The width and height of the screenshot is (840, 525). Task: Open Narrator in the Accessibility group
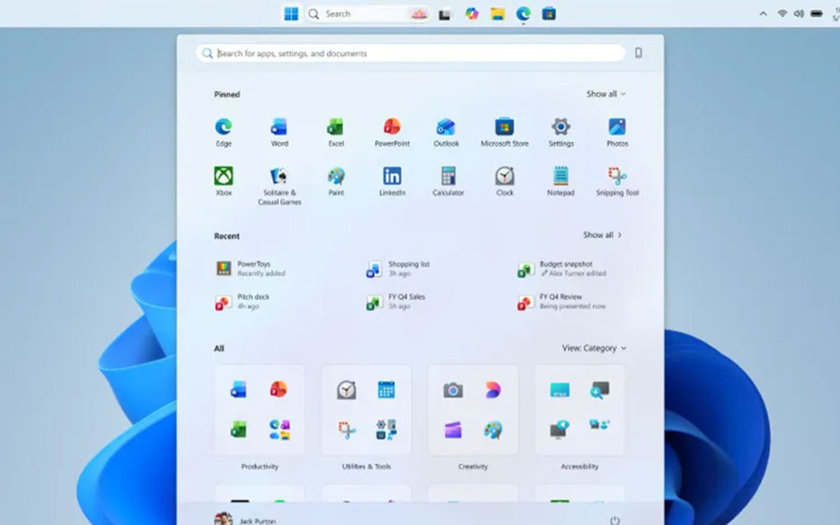560,429
